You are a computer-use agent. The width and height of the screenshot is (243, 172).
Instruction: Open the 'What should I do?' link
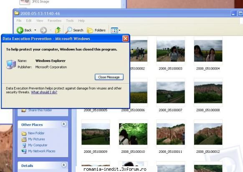[44, 92]
